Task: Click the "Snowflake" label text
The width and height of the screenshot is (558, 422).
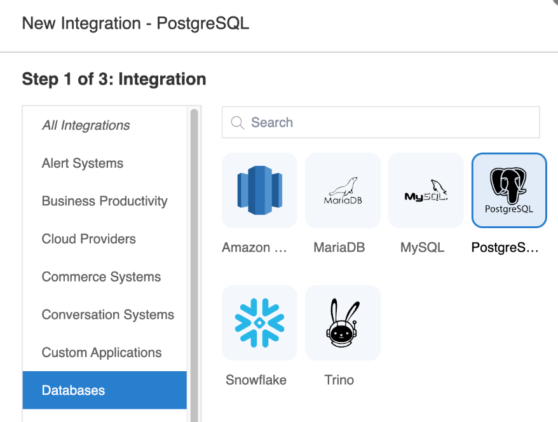Action: pos(256,380)
